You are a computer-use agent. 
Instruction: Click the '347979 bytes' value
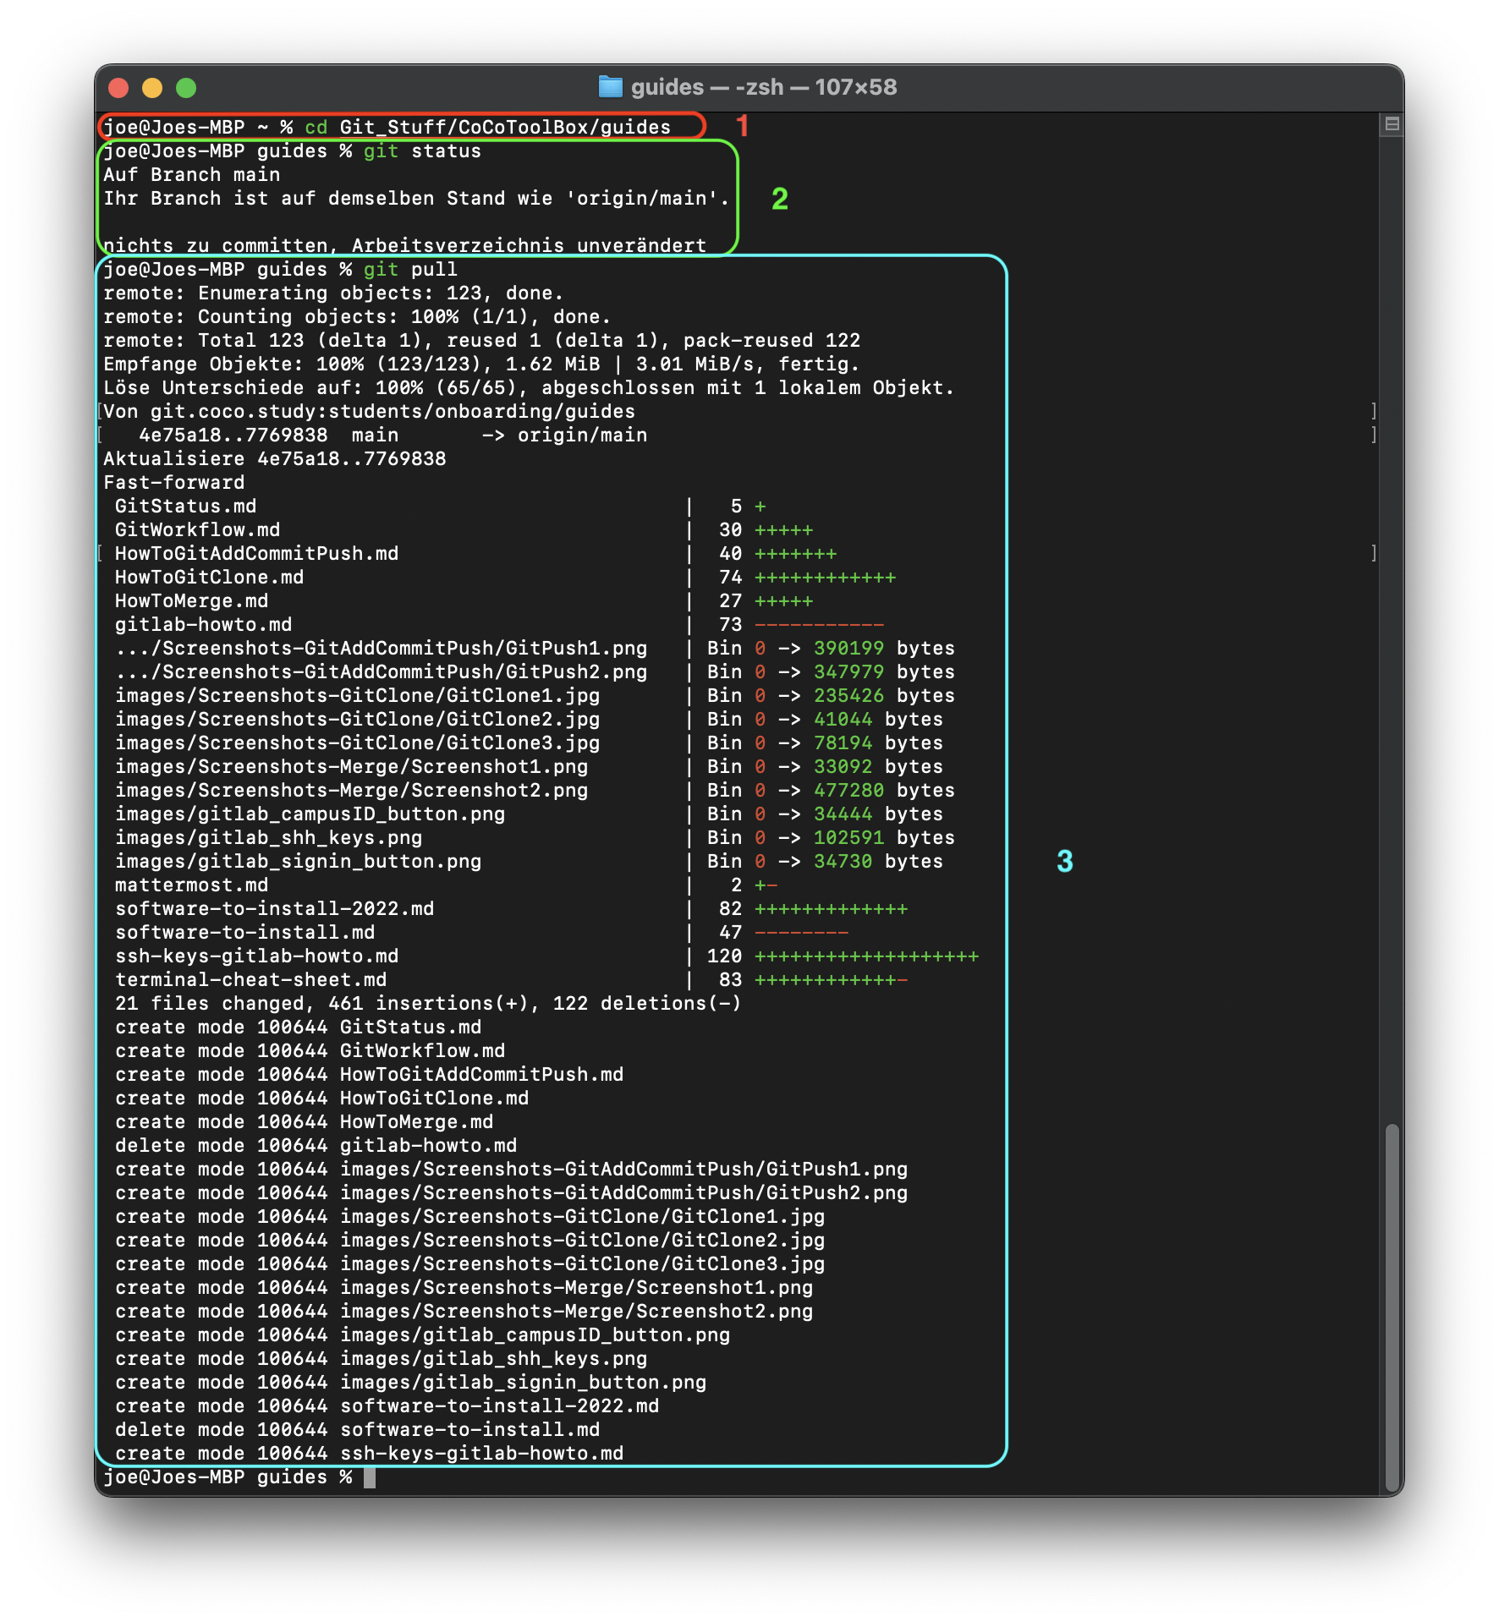tap(884, 671)
